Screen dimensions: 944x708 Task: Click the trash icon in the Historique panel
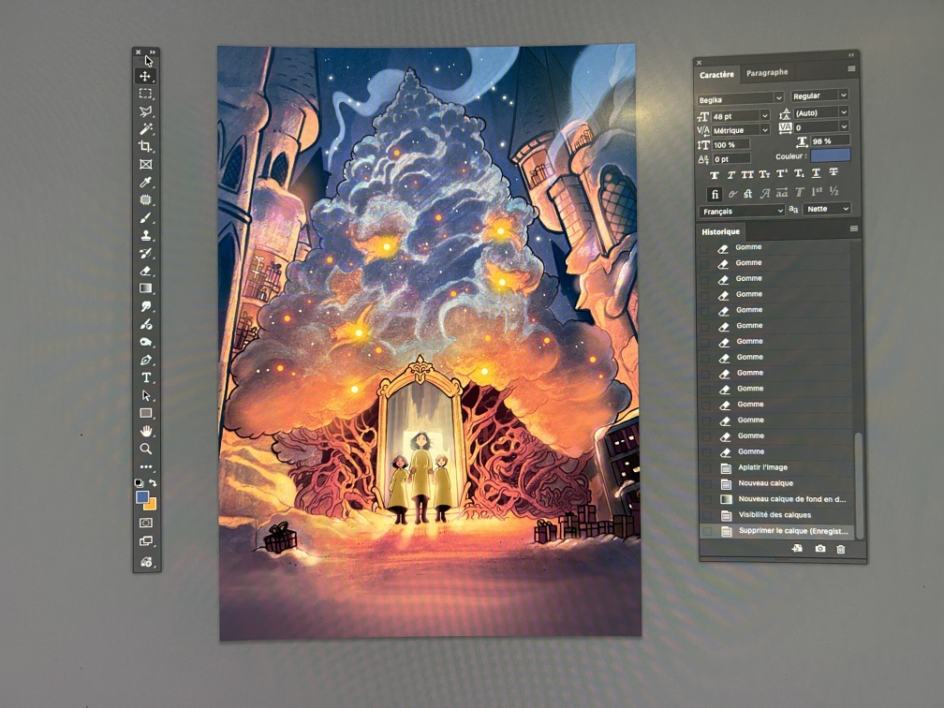[x=840, y=549]
